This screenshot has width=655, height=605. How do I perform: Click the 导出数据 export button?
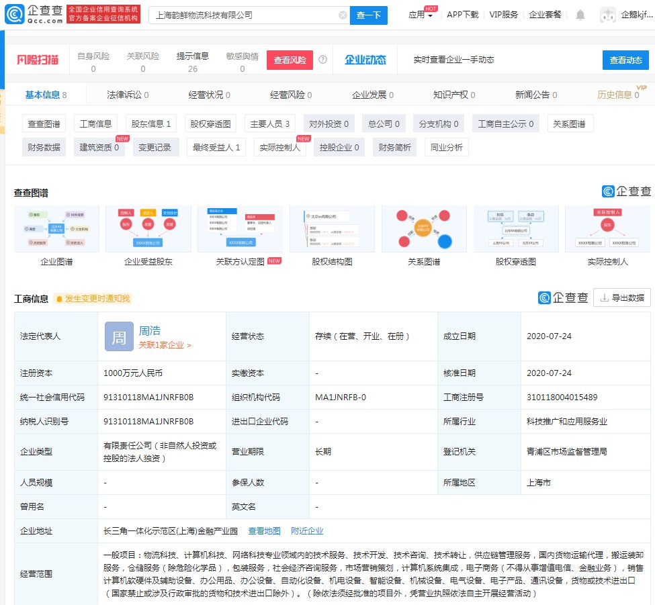coord(622,297)
